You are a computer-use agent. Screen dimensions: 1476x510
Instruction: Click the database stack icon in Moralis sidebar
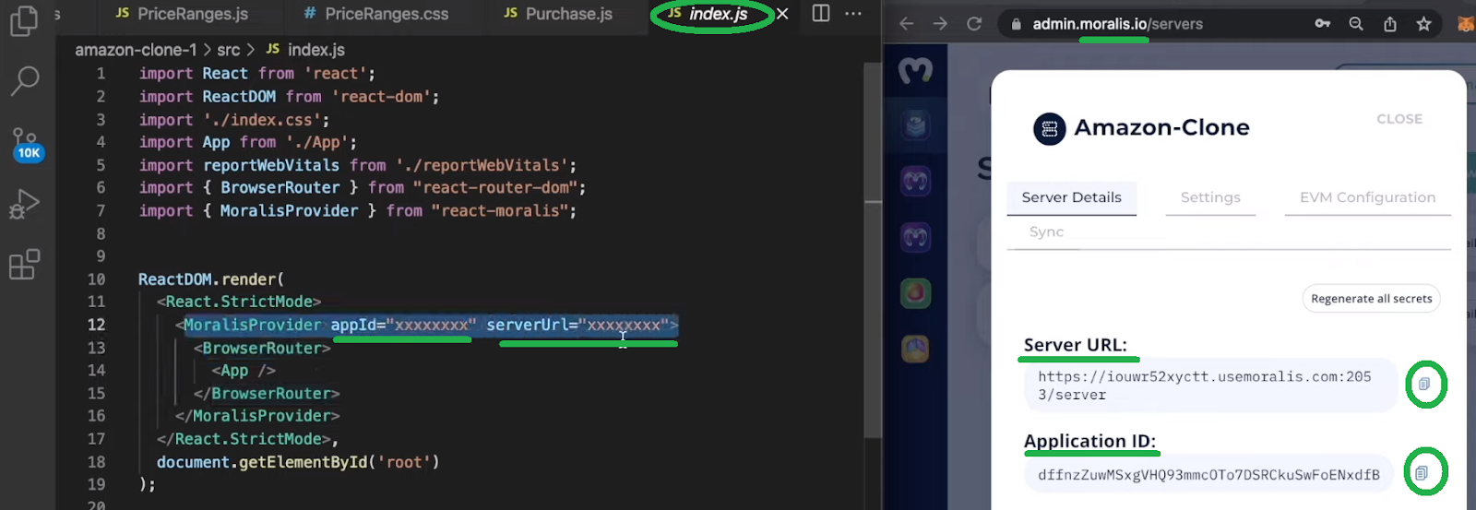[915, 124]
